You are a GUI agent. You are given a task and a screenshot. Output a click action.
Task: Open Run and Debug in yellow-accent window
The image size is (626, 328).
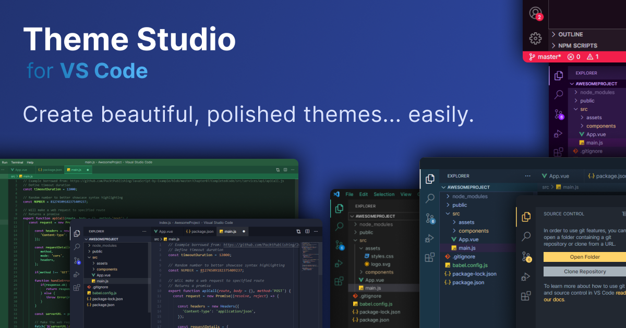(x=526, y=276)
